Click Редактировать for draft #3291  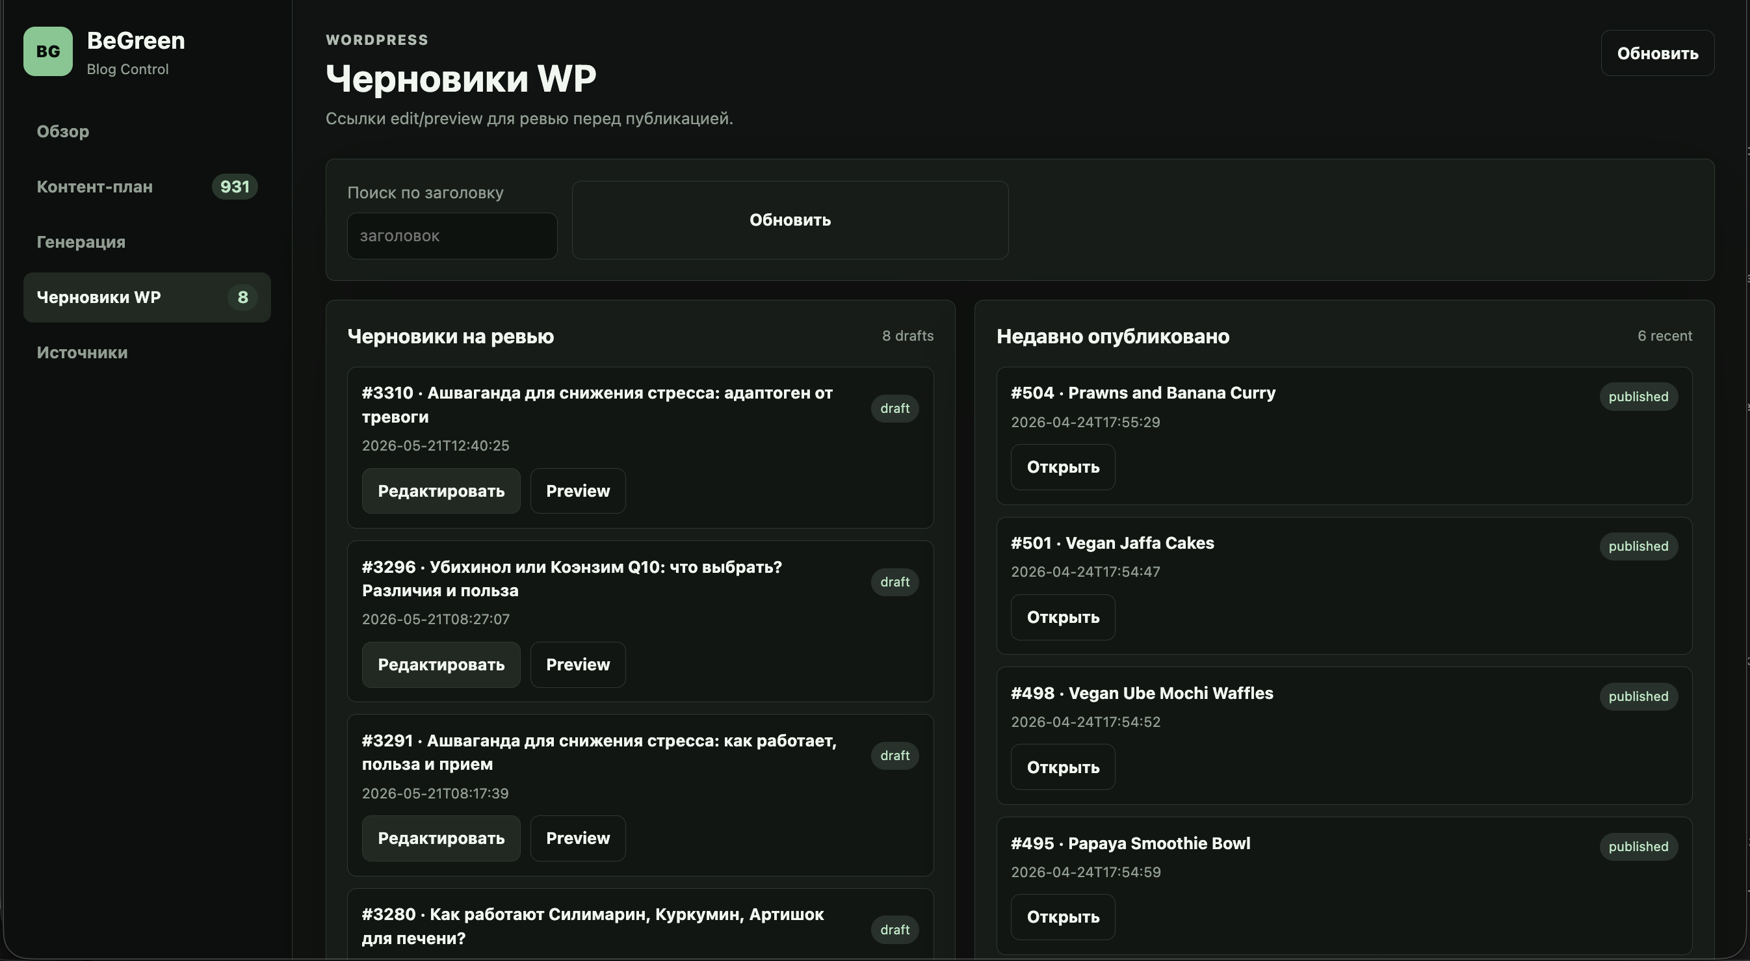[x=441, y=838]
